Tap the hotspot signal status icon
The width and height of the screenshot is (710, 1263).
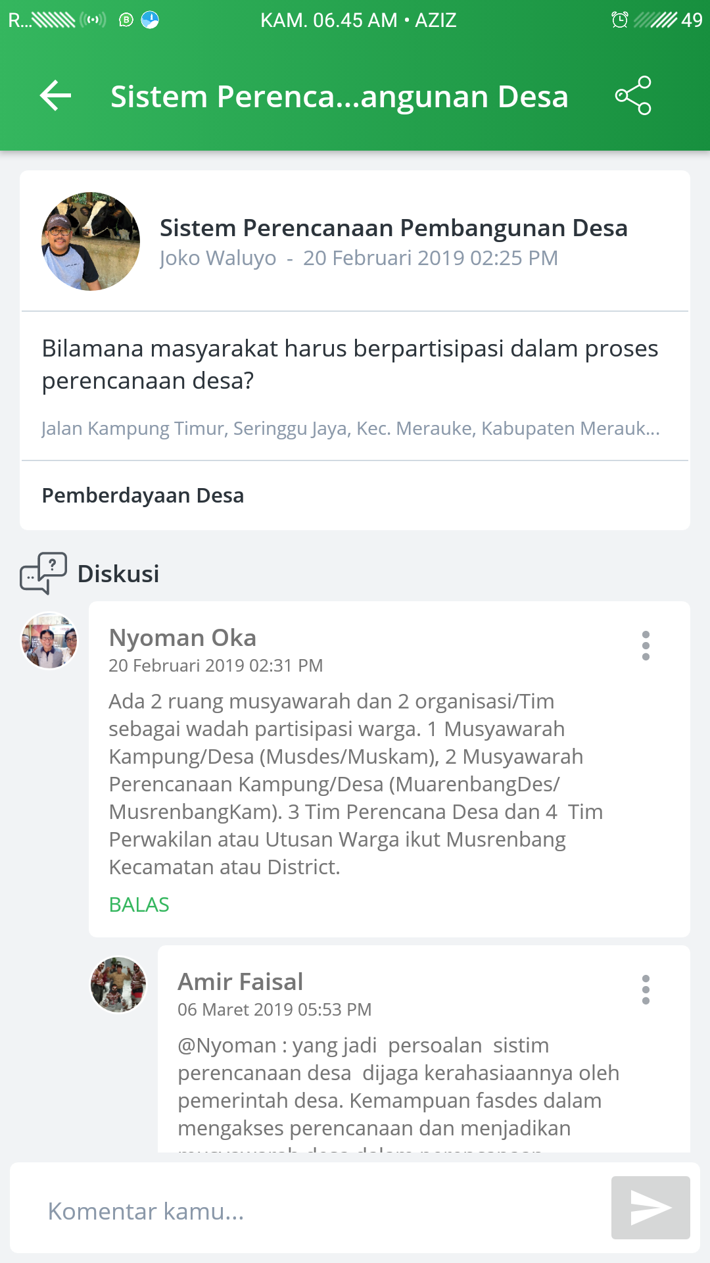tap(93, 20)
